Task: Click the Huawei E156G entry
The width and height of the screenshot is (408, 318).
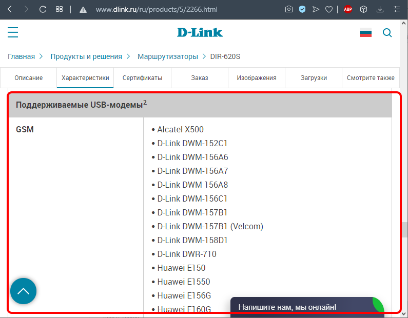Action: coord(184,295)
